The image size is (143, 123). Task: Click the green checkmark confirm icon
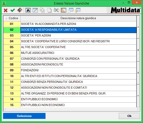(x=13, y=10)
